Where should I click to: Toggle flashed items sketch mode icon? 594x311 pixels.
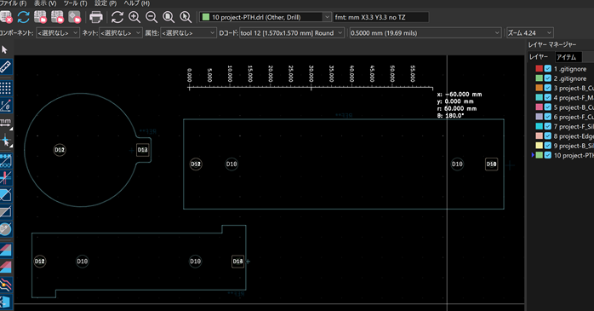tap(5, 161)
